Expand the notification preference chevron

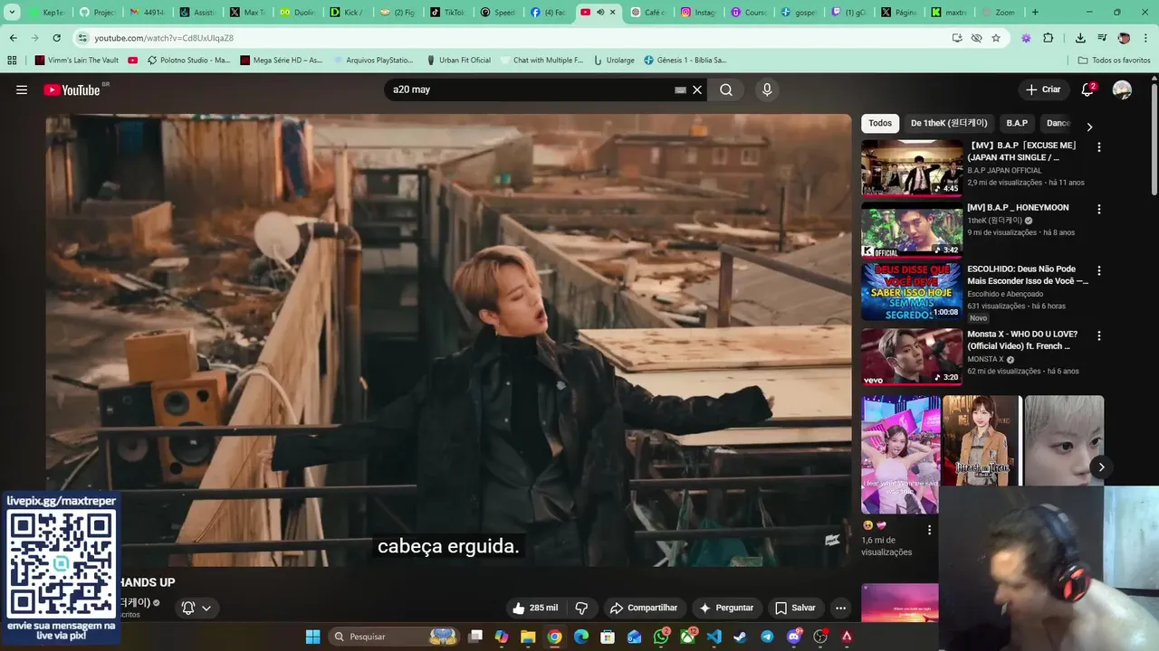206,608
